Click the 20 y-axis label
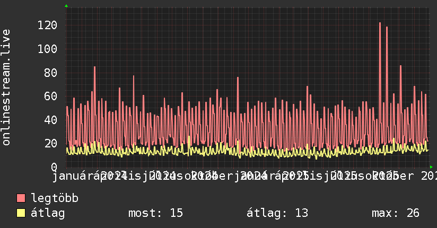This screenshot has height=228, width=437. click(51, 144)
